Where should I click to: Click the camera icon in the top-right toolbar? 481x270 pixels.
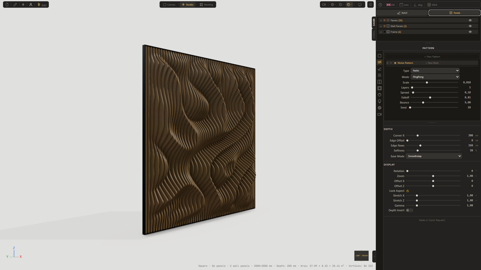click(324, 4)
